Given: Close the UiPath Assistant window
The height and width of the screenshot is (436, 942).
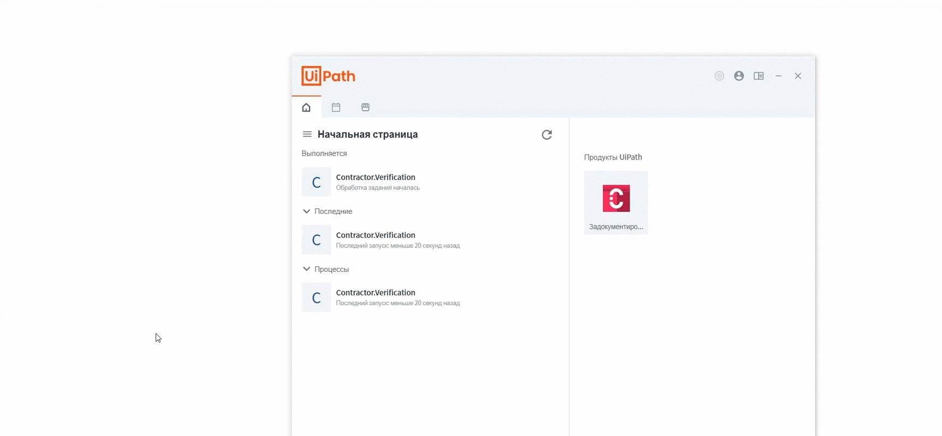Looking at the screenshot, I should [798, 76].
